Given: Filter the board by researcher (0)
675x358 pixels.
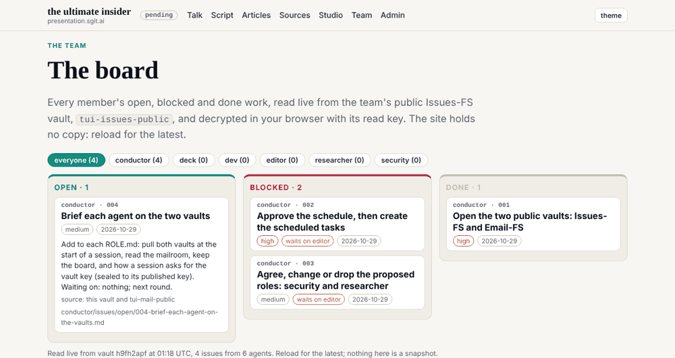Looking at the screenshot, I should coord(340,160).
